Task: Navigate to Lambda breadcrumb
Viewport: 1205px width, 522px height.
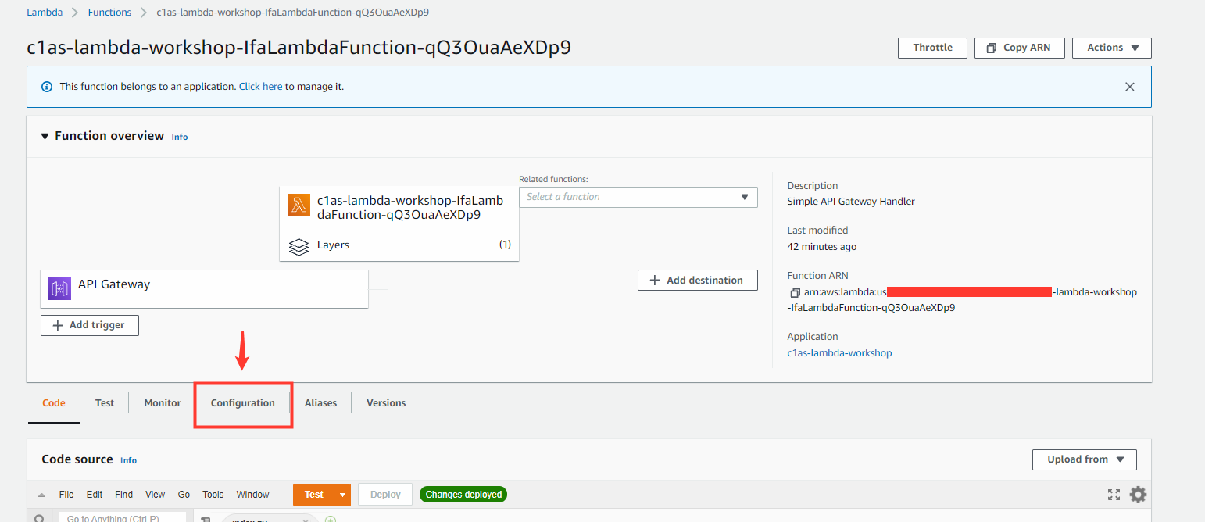Action: pos(45,13)
